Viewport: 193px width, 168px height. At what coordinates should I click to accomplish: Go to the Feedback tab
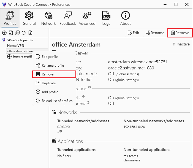tap(67, 18)
